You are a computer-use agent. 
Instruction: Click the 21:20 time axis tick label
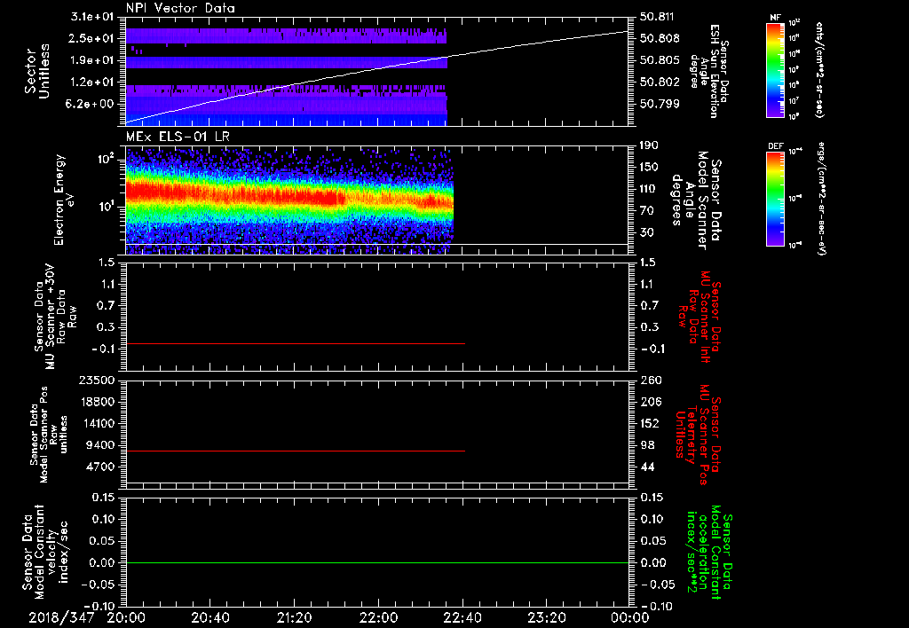pos(294,617)
